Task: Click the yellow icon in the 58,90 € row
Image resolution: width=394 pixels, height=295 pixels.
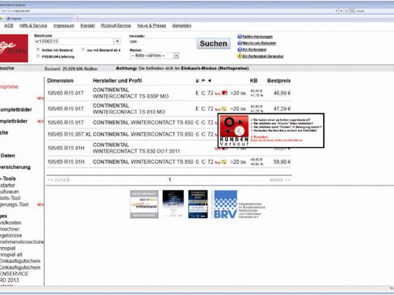Action: click(224, 162)
